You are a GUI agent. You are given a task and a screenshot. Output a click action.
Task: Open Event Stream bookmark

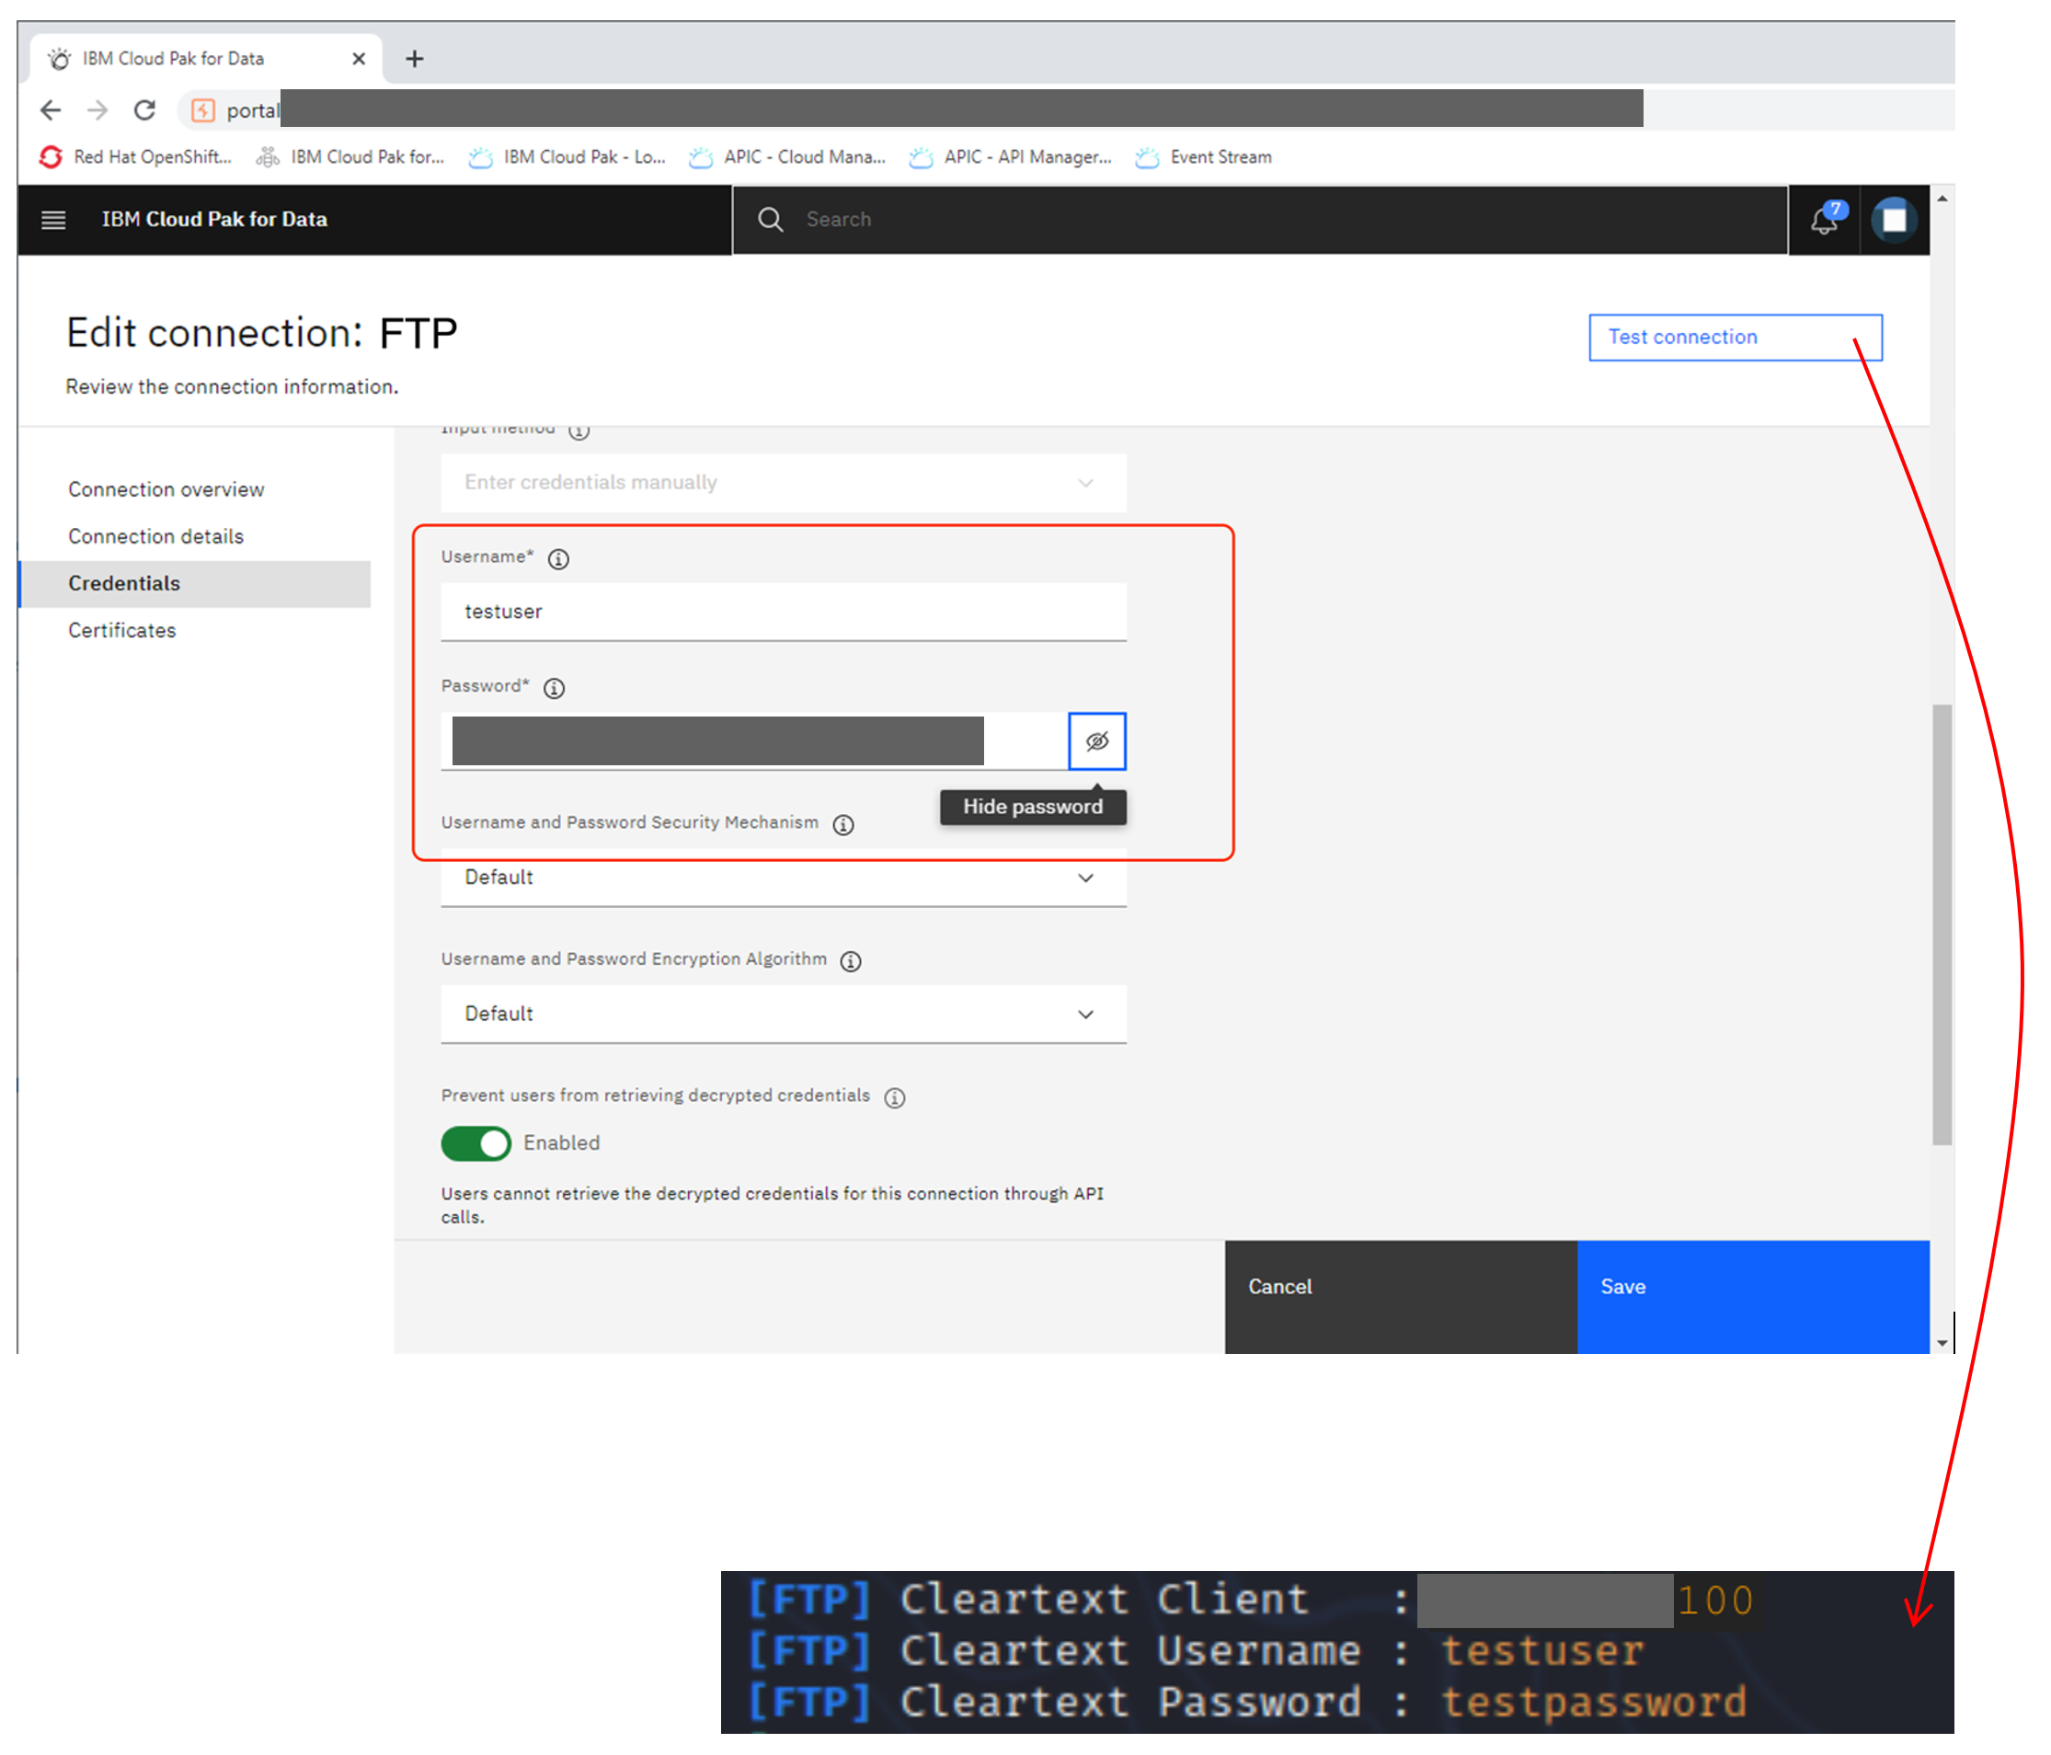[1204, 157]
